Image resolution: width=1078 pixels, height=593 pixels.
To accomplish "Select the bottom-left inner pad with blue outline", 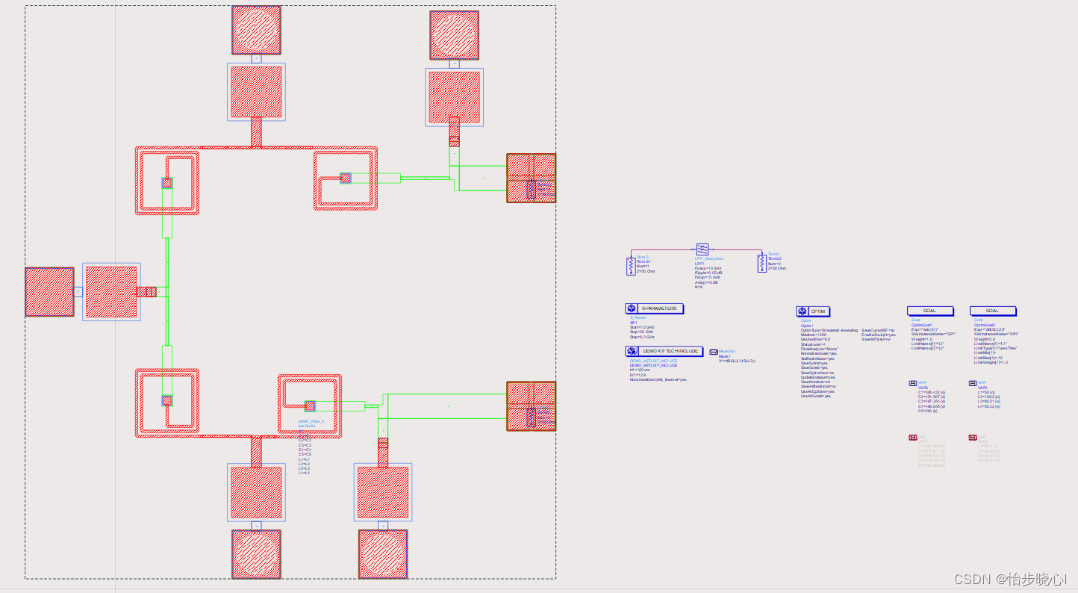I will click(256, 492).
